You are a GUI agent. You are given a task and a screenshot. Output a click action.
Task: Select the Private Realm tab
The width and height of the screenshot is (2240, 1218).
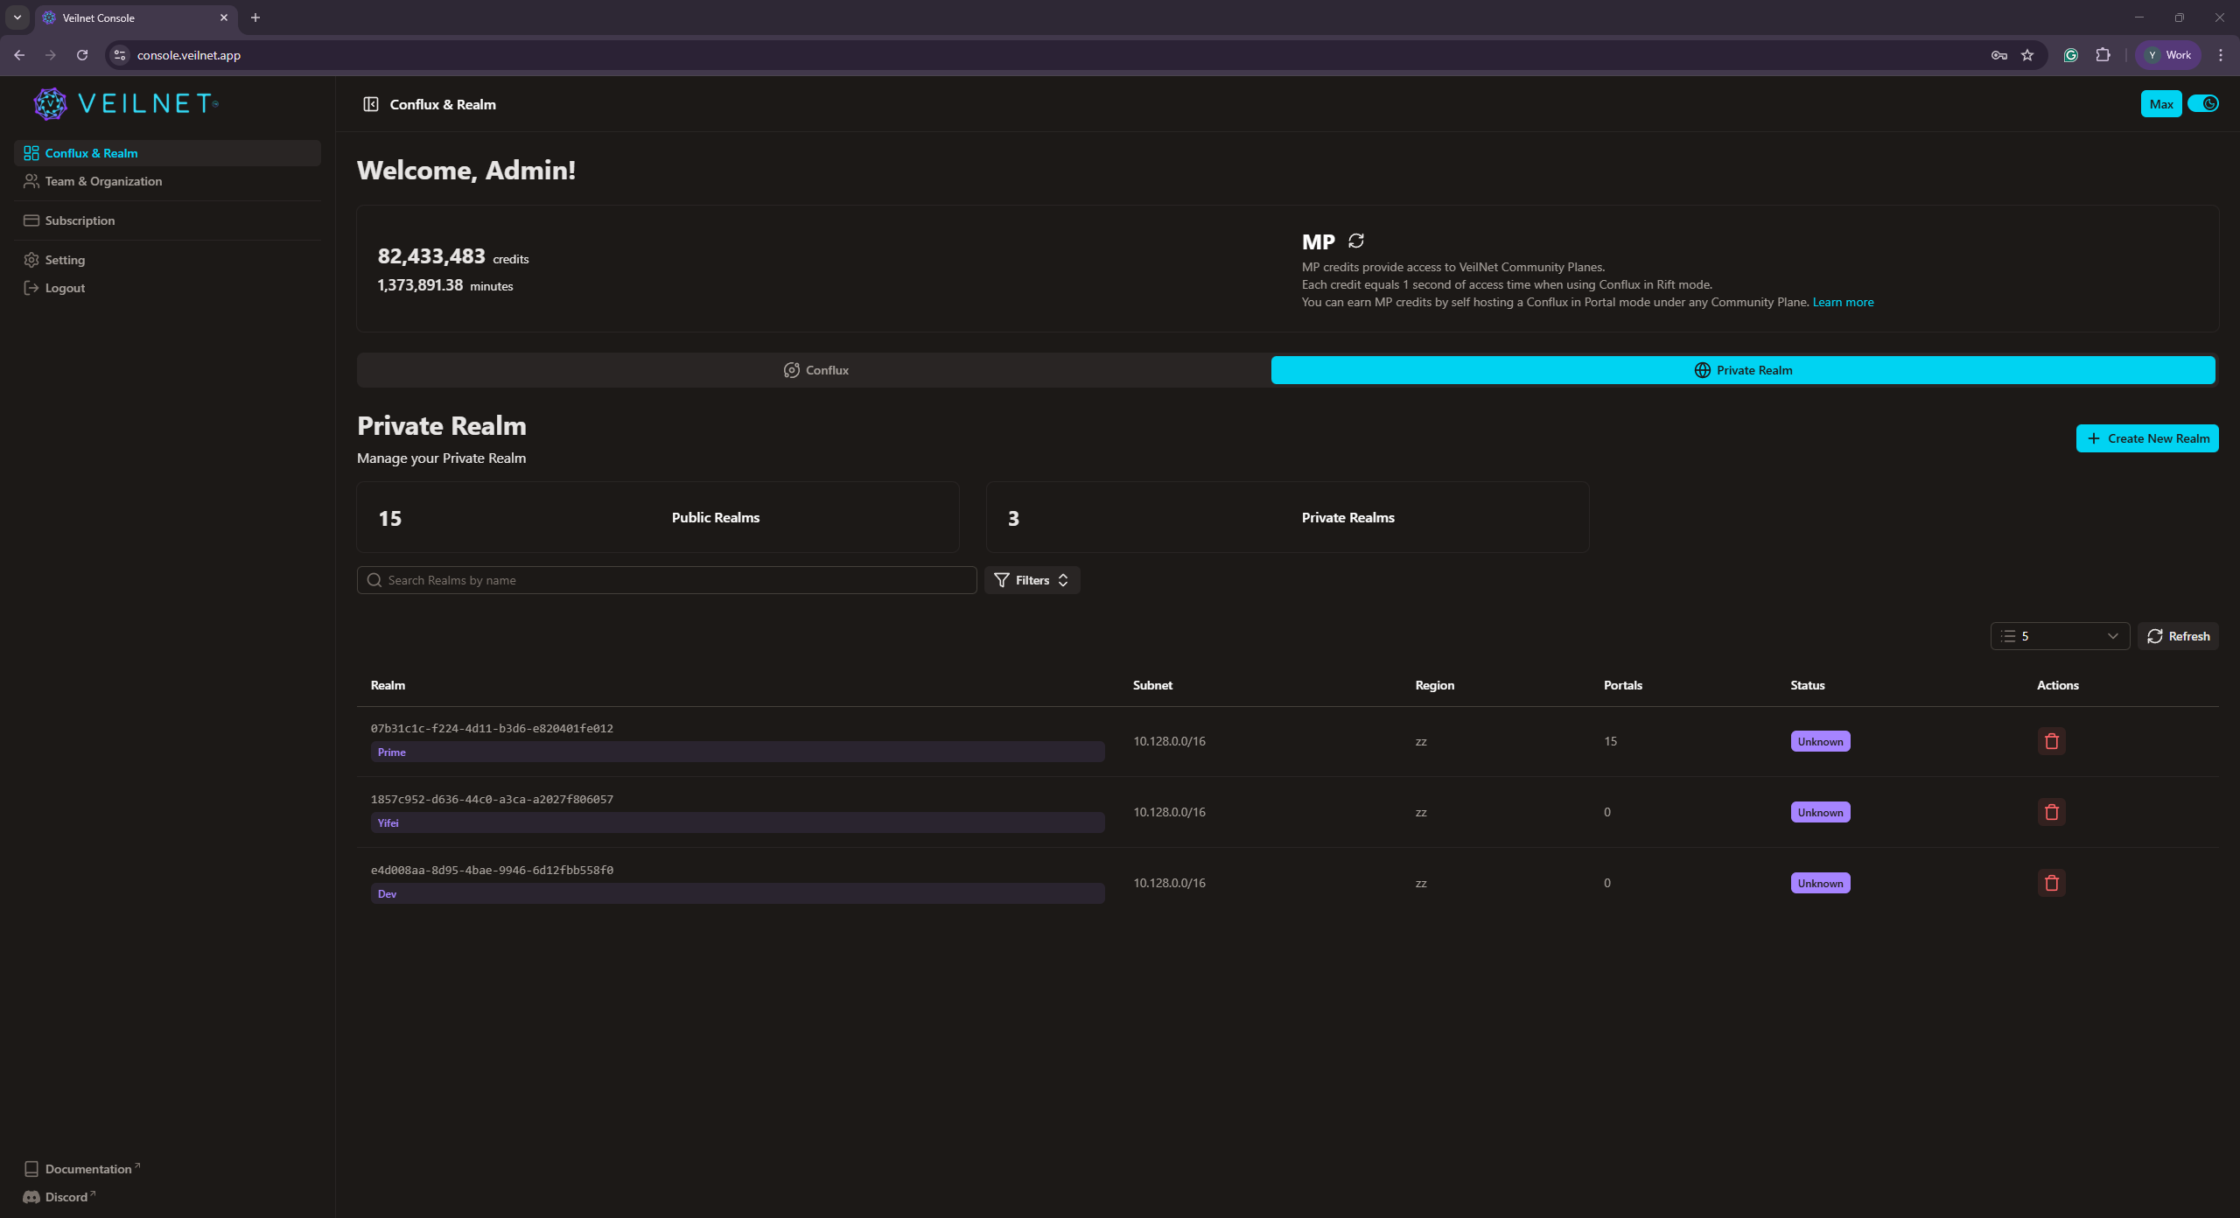click(1742, 370)
